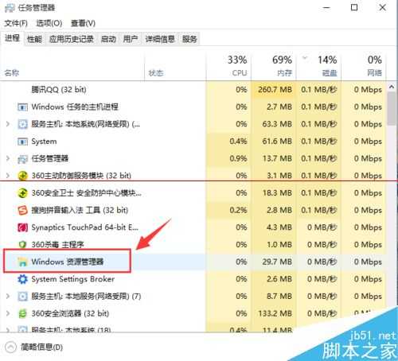This screenshot has width=398, height=361.
Task: Switch to the 进程 tab
Action: coord(12,39)
